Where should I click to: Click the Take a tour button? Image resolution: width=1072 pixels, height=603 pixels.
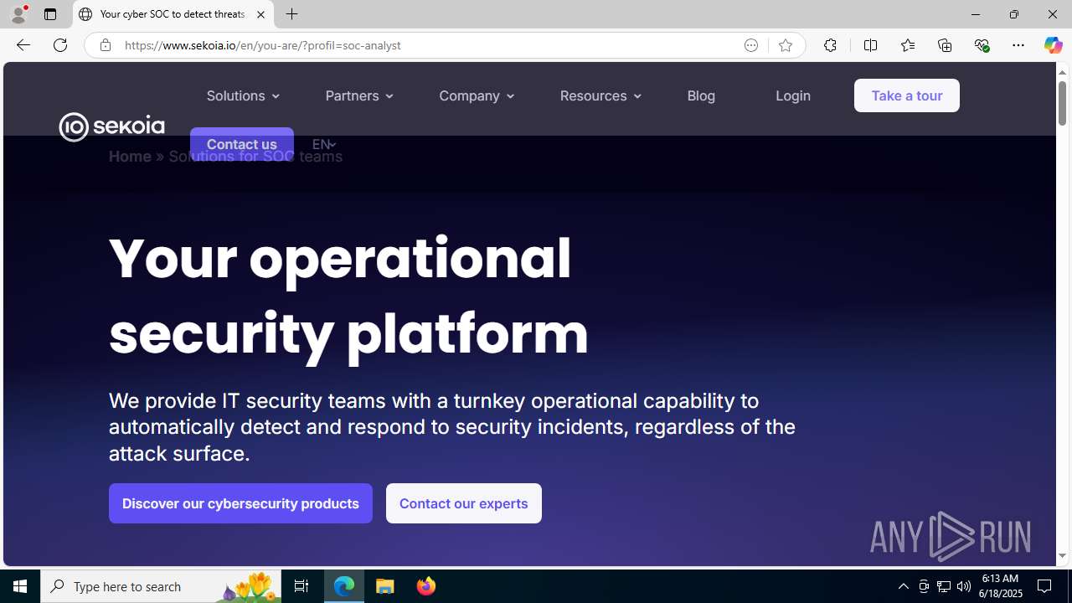click(907, 95)
